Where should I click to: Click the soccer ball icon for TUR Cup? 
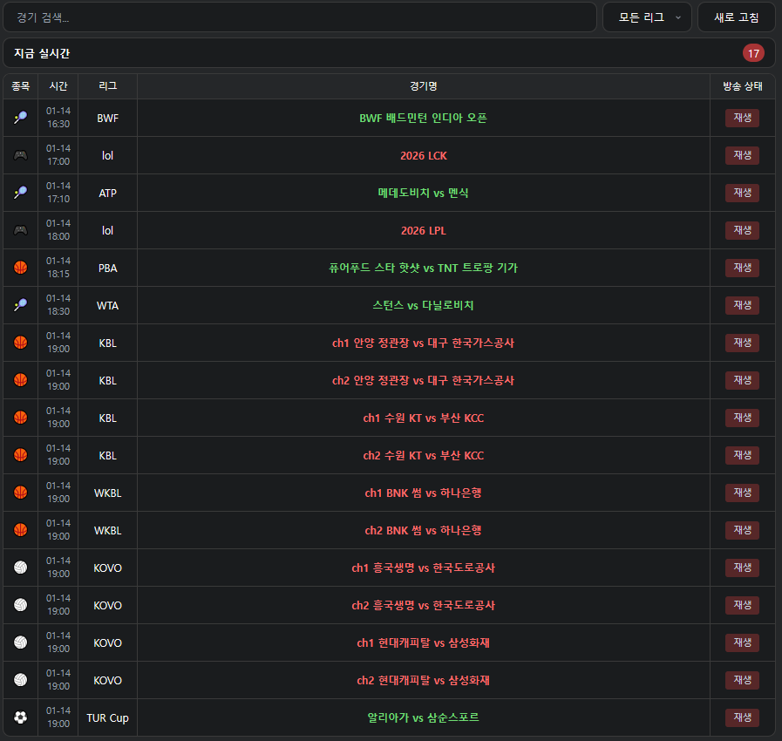[x=20, y=718]
